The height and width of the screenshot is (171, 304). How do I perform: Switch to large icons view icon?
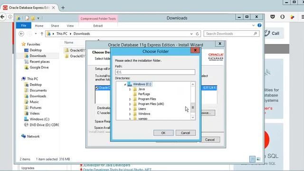click(x=258, y=159)
